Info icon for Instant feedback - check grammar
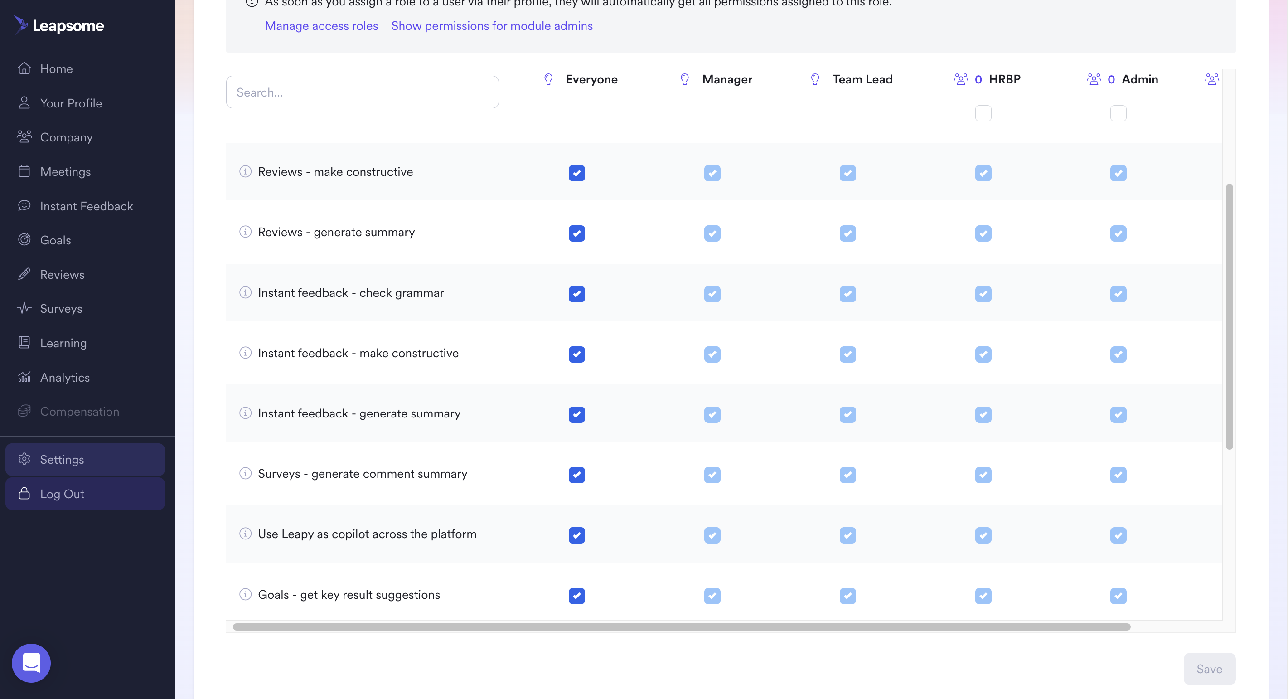This screenshot has height=699, width=1288. pyautogui.click(x=245, y=292)
